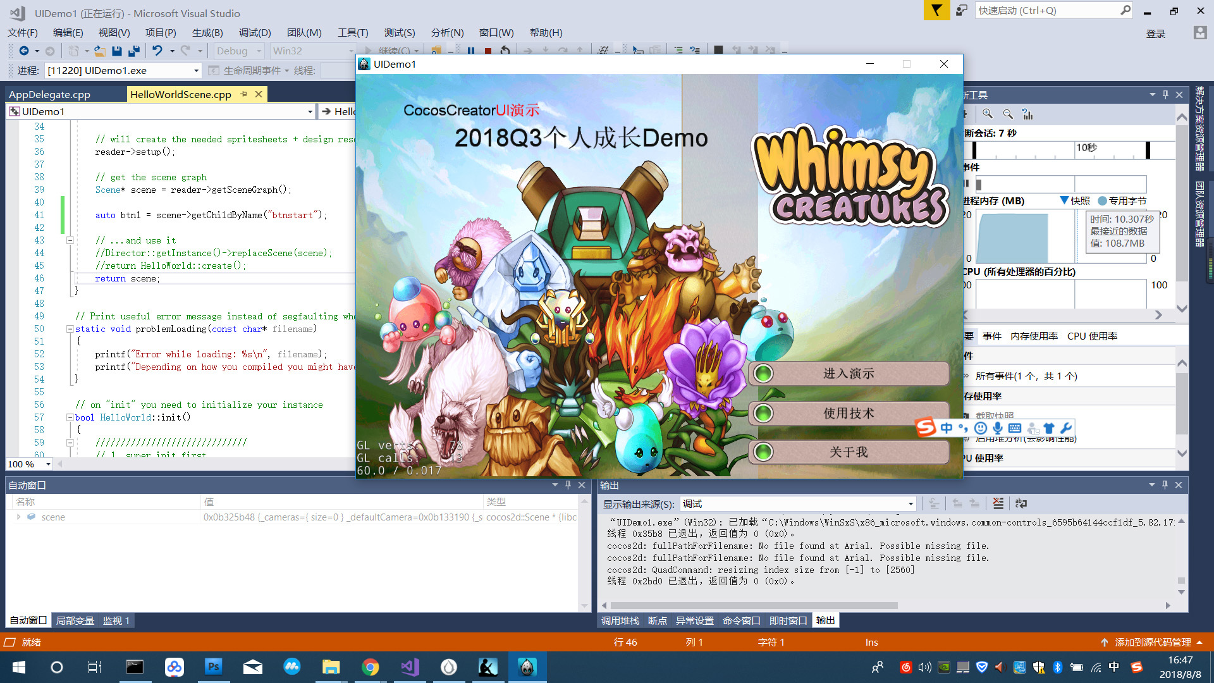
Task: Open the output source 调试 dropdown
Action: tap(910, 504)
